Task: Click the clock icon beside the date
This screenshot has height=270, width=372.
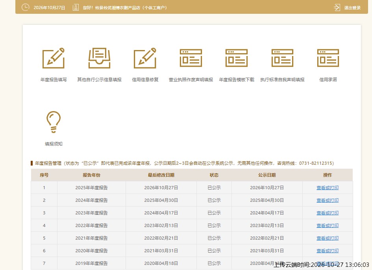Action: point(25,7)
